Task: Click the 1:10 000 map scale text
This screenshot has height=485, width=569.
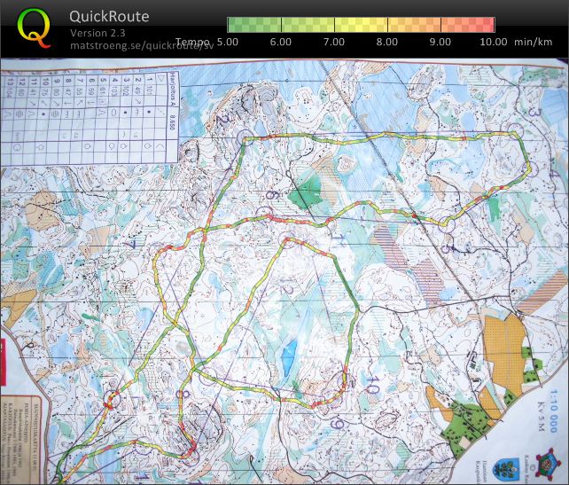Action: click(553, 411)
